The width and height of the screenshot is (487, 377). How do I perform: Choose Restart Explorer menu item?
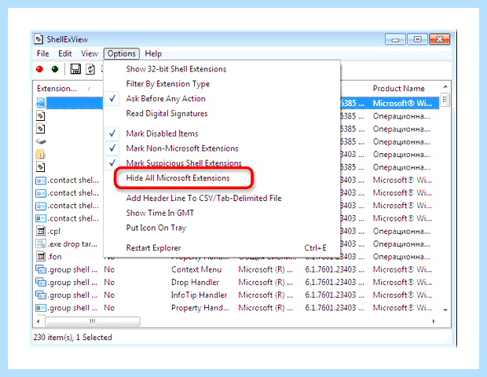[153, 247]
